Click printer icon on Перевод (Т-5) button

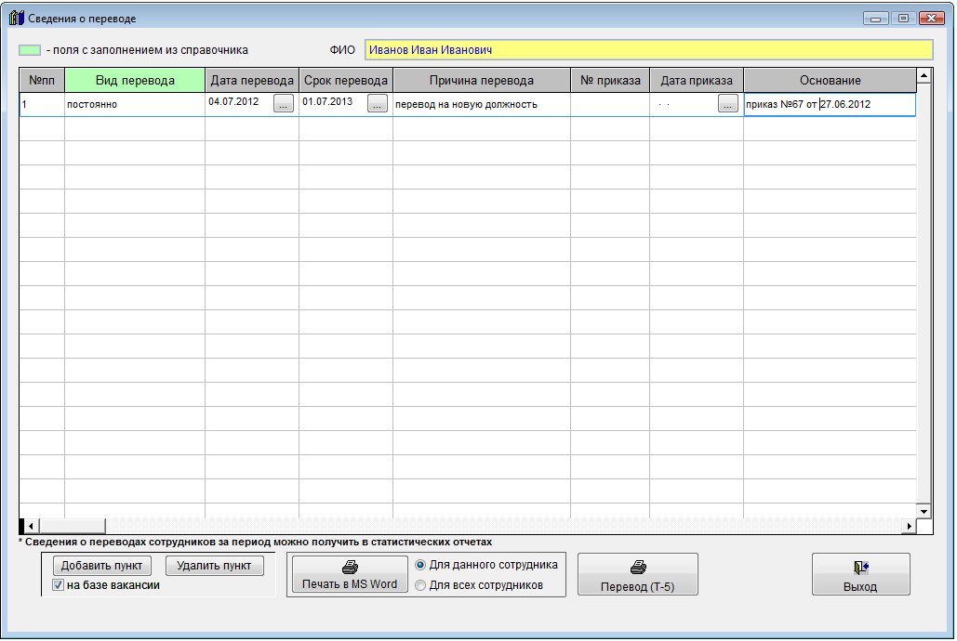click(638, 568)
